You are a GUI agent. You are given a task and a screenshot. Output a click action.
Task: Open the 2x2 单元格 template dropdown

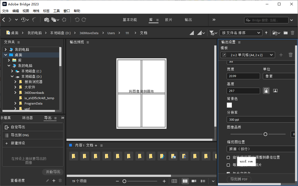247,55
